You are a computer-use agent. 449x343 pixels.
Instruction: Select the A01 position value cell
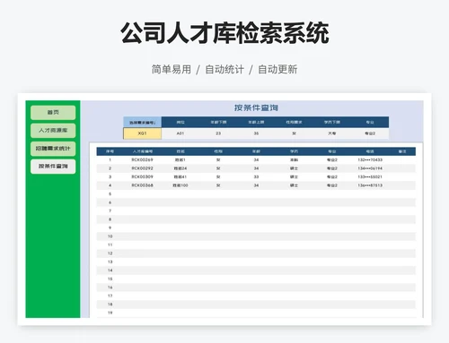(x=180, y=133)
